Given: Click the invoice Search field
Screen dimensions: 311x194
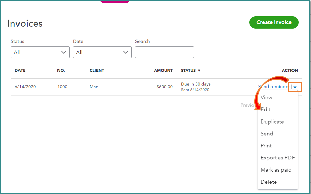Looking at the screenshot, I should (164, 52).
